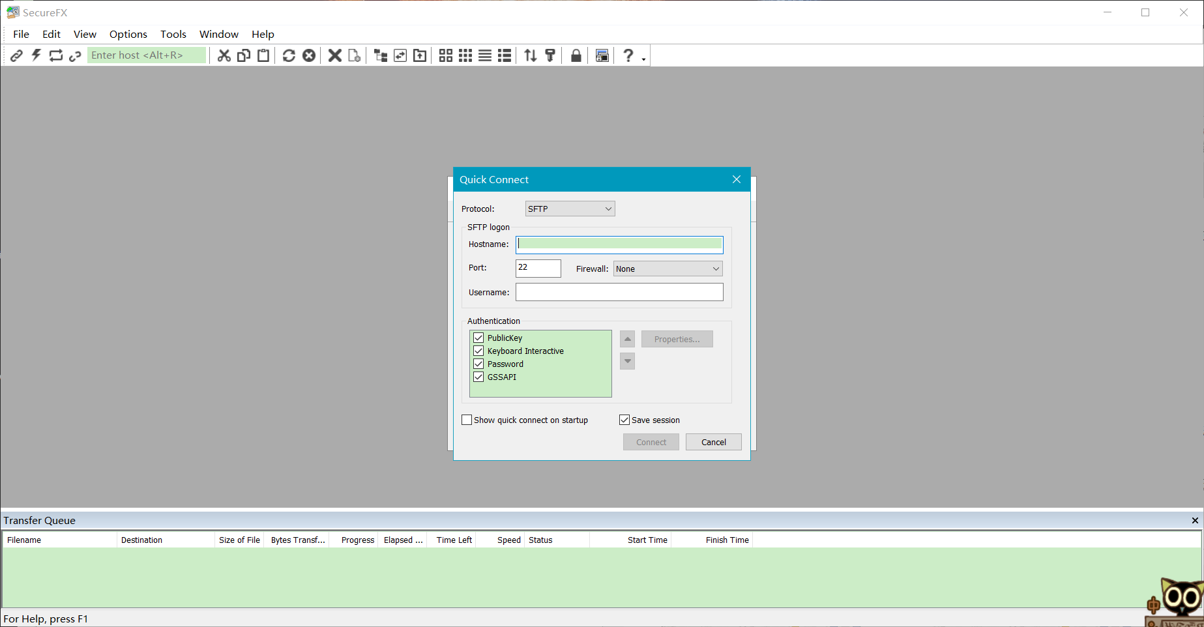The width and height of the screenshot is (1204, 627).
Task: Close the Quick Connect dialog
Action: click(x=737, y=179)
